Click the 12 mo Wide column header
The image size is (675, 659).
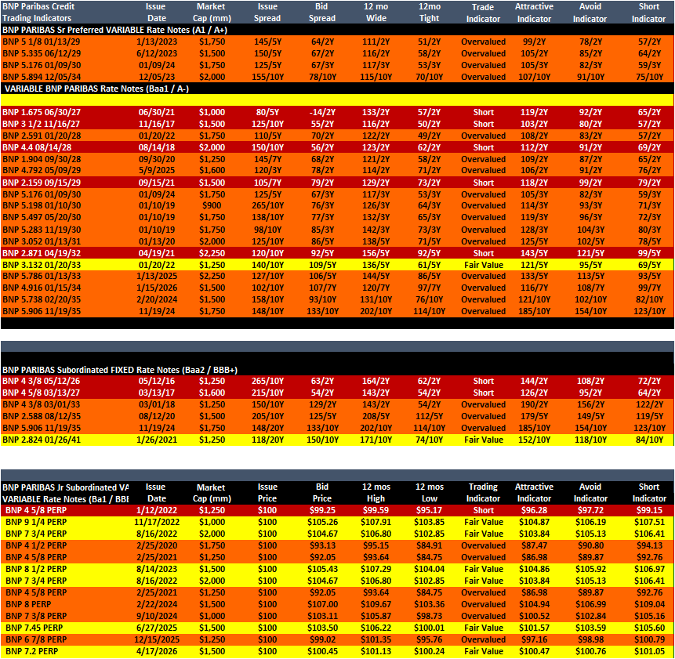click(376, 13)
